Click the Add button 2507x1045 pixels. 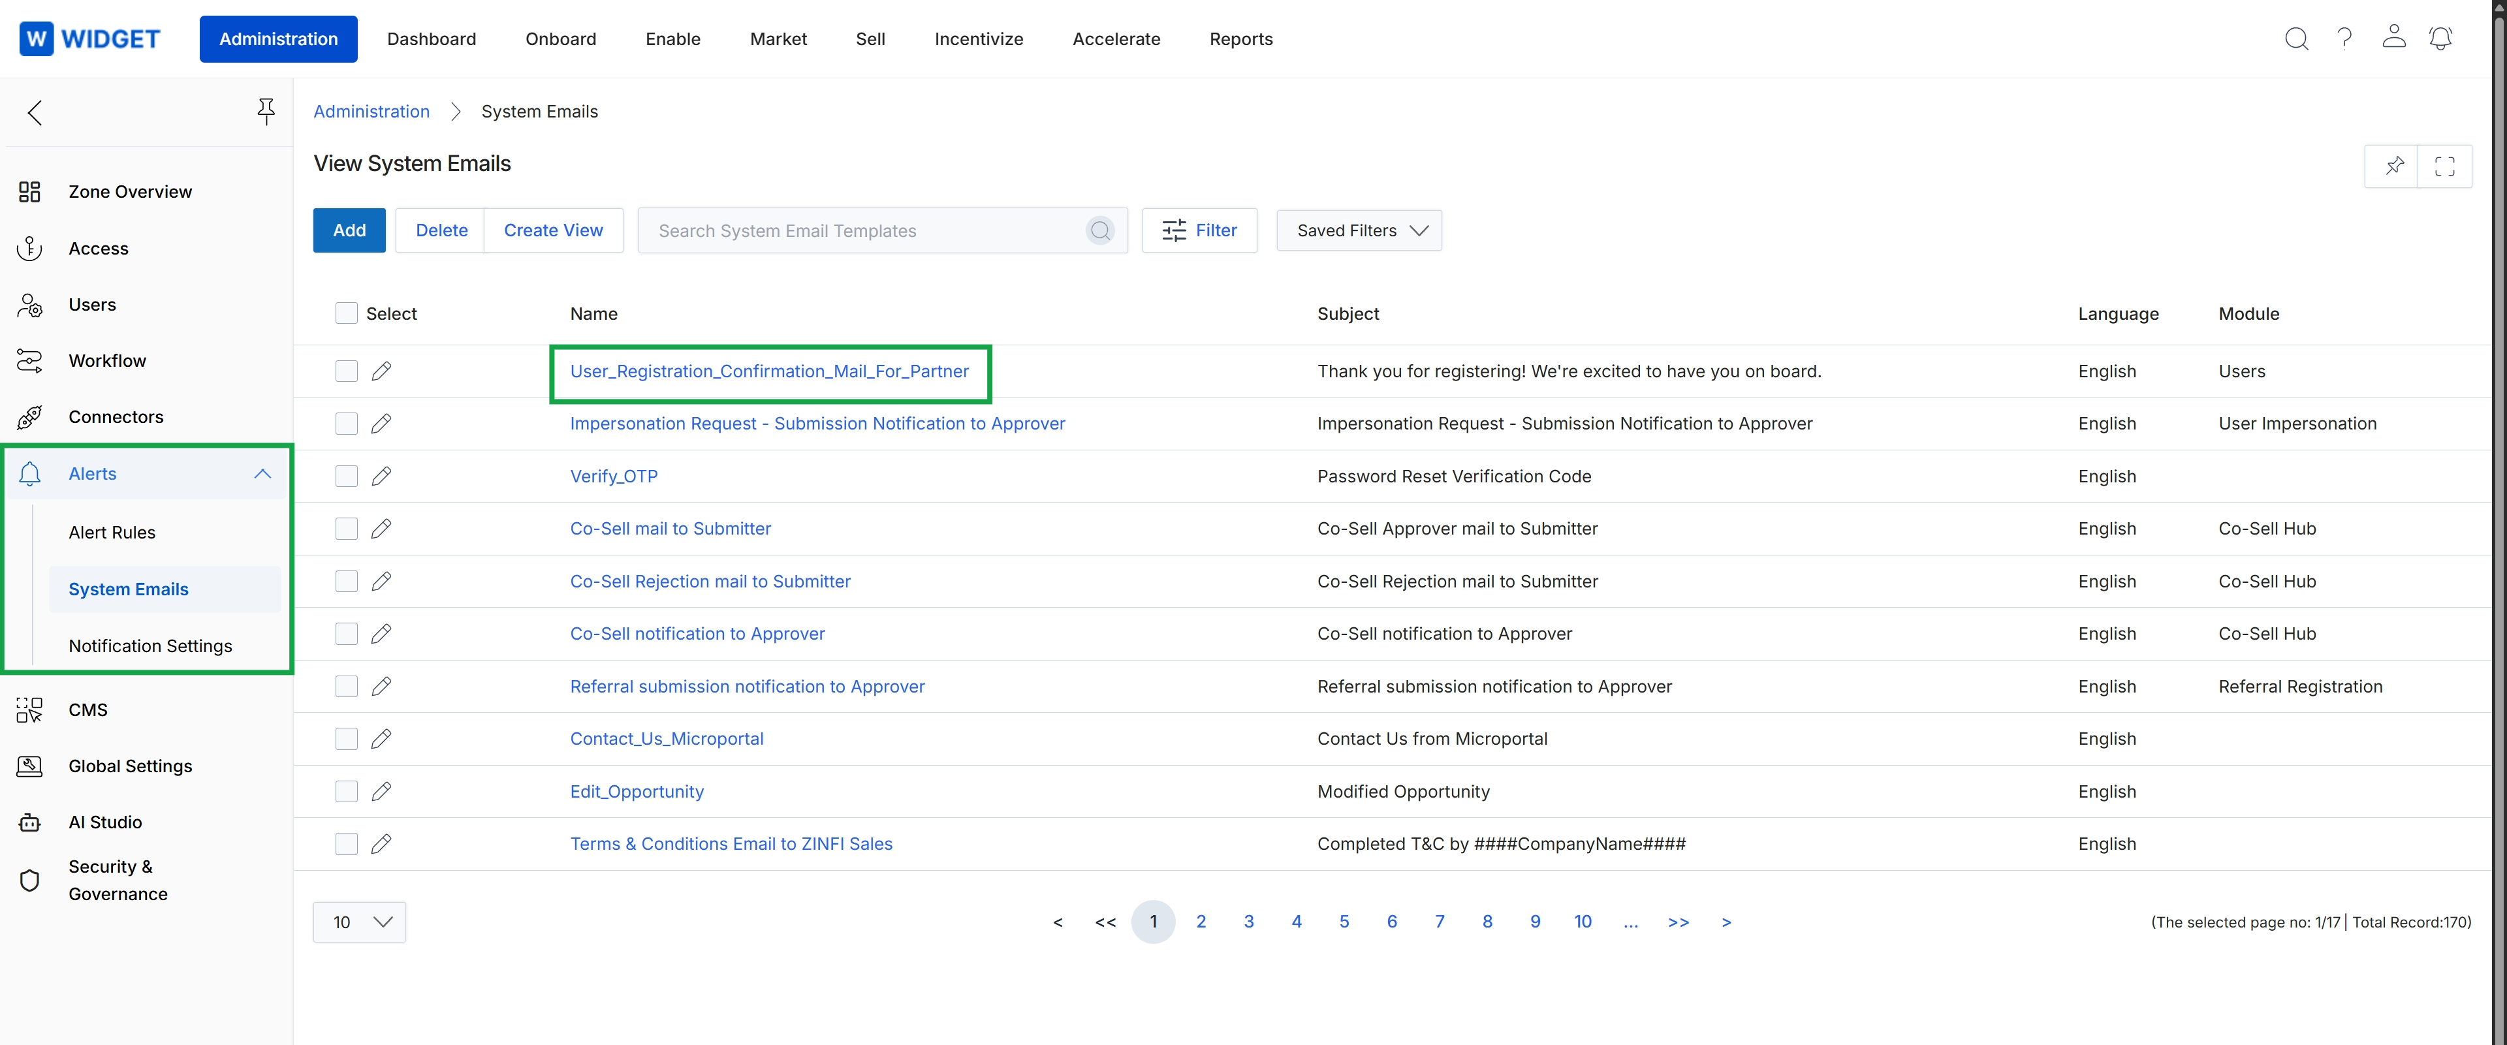pos(349,230)
